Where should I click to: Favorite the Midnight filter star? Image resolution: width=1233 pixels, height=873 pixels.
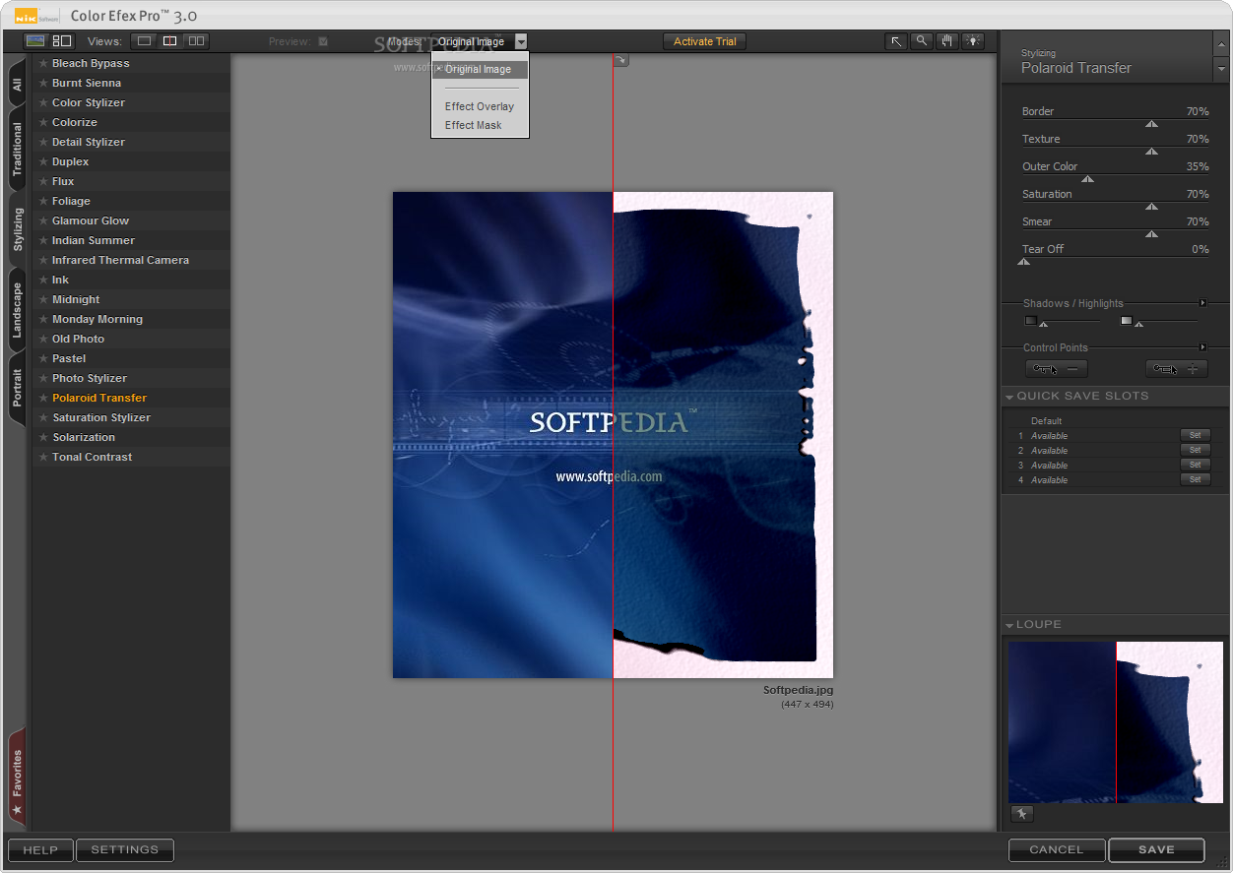click(43, 299)
